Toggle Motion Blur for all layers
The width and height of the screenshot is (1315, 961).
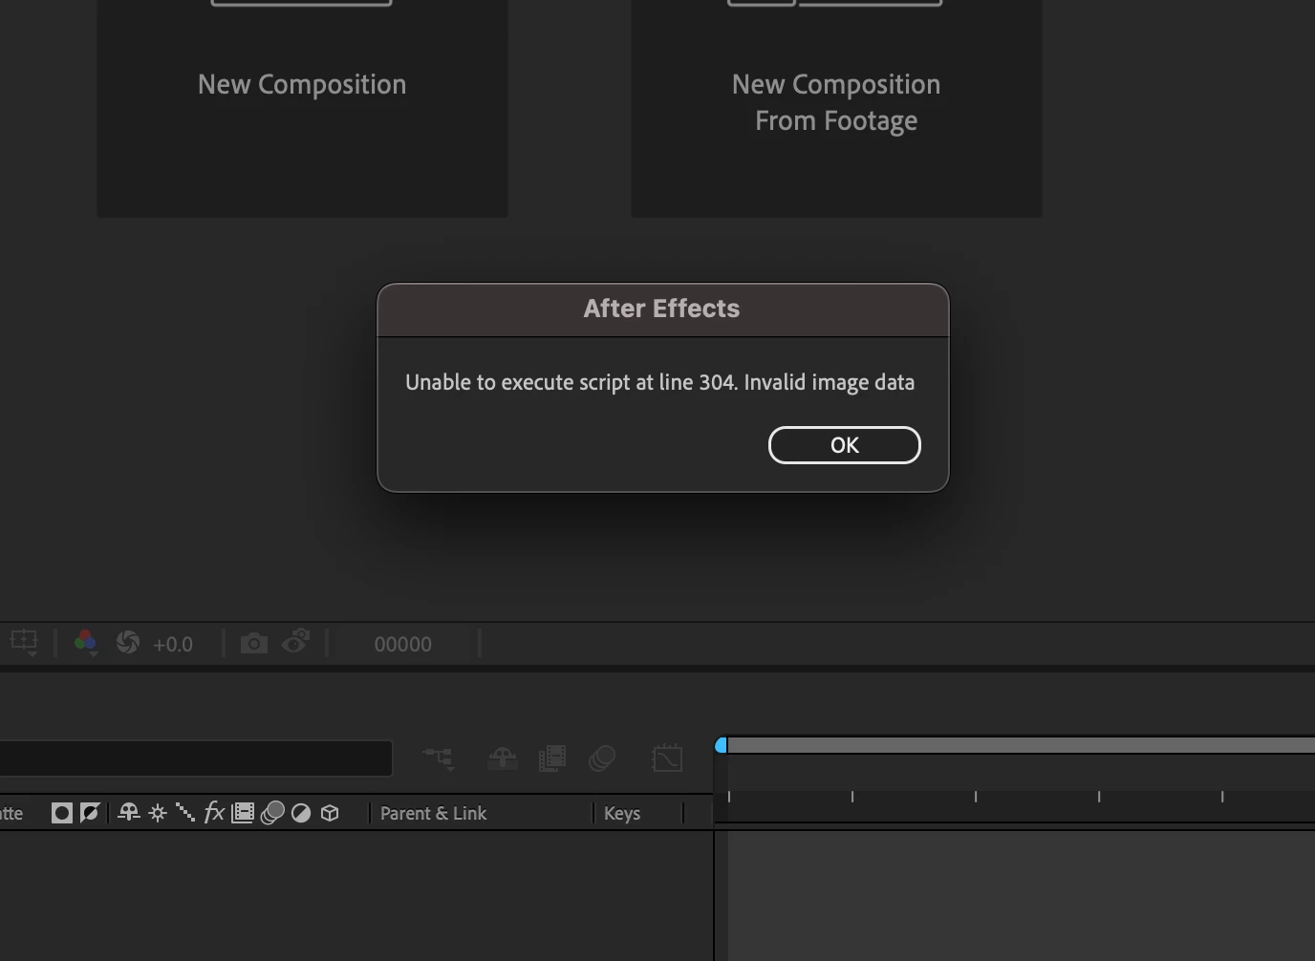602,758
